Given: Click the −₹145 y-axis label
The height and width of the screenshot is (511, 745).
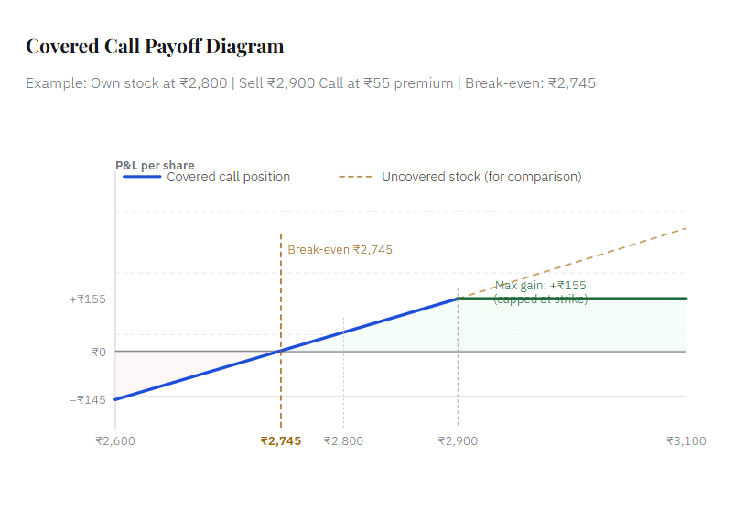Looking at the screenshot, I should point(88,400).
